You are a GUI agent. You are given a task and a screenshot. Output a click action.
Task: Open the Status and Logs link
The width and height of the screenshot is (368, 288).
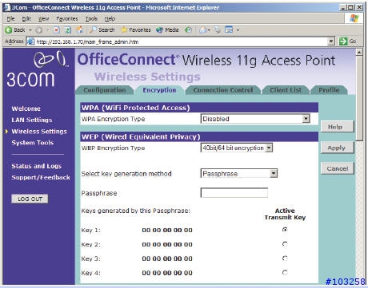[37, 166]
